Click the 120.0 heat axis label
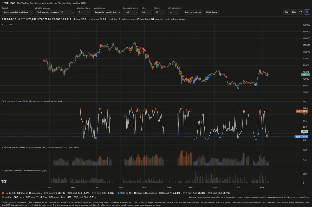Viewport: 312px width, 207px height. 305,101
